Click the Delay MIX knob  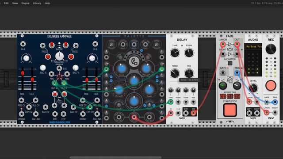click(x=189, y=73)
